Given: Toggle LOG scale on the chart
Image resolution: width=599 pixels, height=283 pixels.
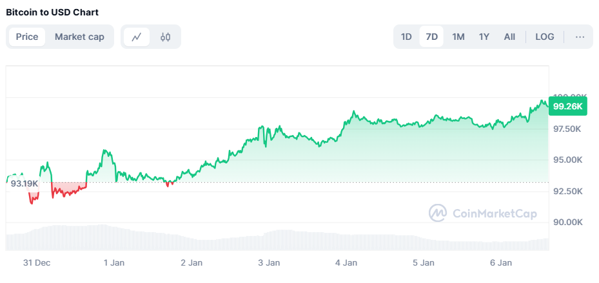Looking at the screenshot, I should point(545,37).
